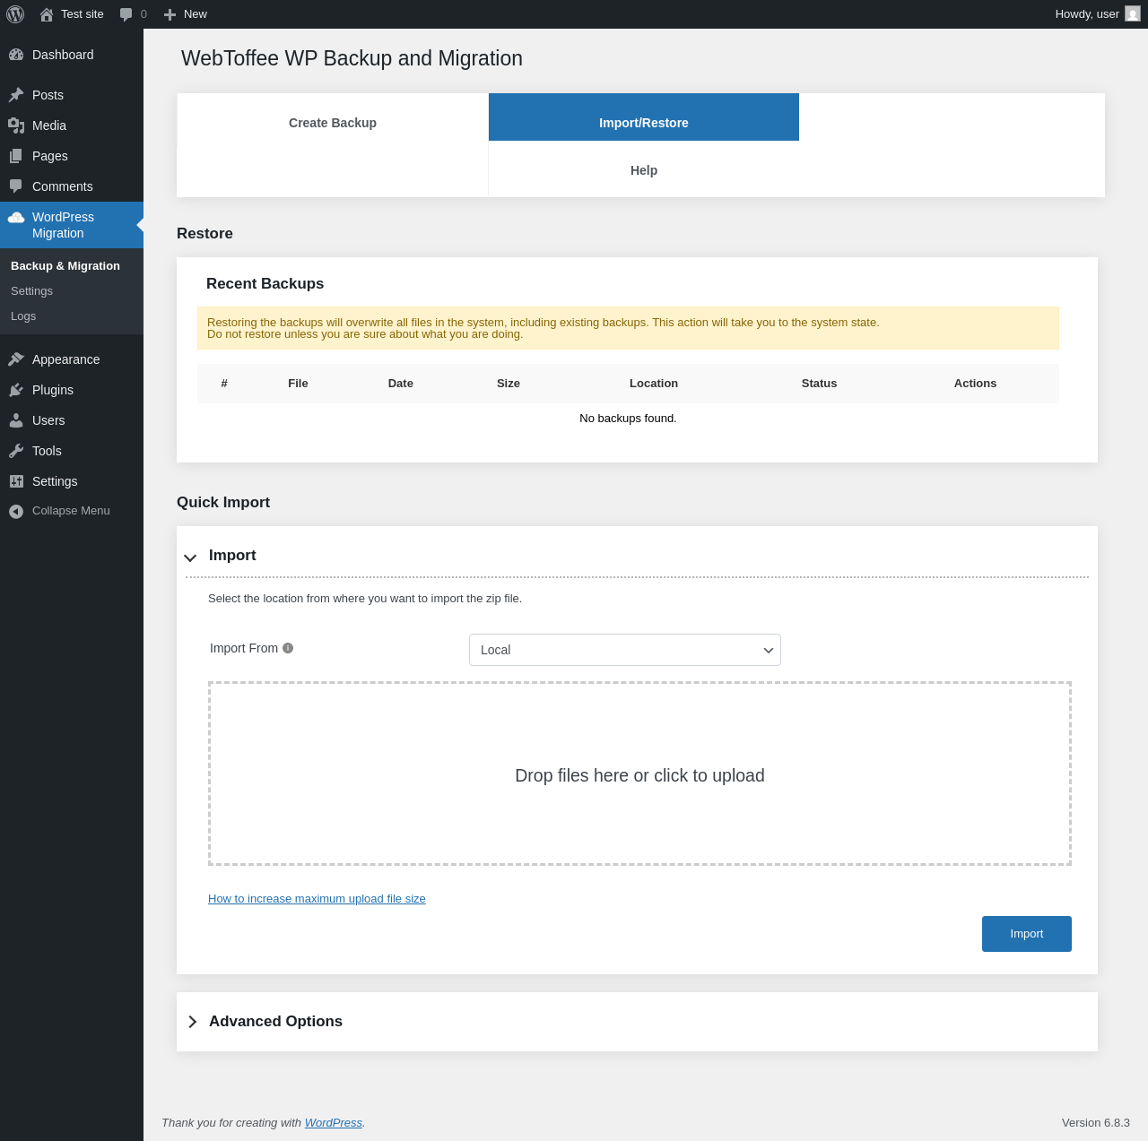Screen dimensions: 1148x1141
Task: Open Settings under WordPress Migration submenu
Action: click(x=31, y=291)
